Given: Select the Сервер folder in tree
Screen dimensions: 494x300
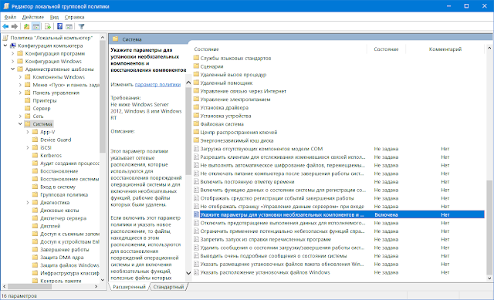Looking at the screenshot, I should [41, 108].
